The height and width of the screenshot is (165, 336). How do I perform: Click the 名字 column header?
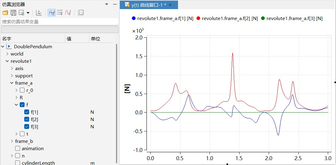(7, 39)
